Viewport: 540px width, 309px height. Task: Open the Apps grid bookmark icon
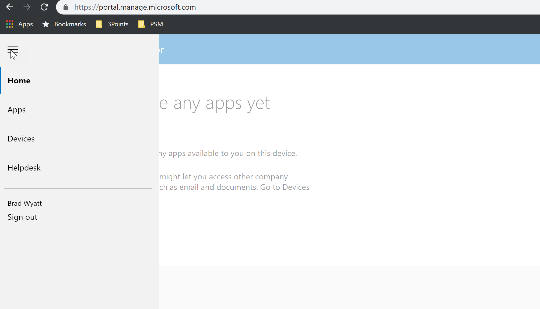point(10,24)
